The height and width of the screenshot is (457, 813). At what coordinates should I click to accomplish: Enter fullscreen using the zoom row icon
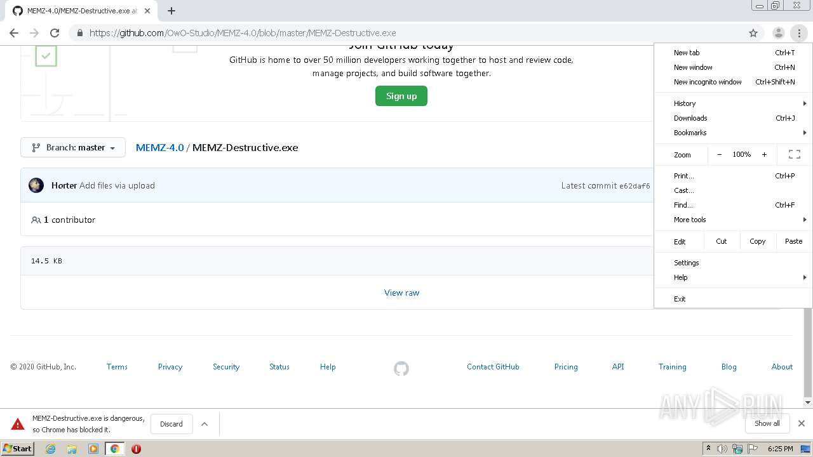pos(794,154)
